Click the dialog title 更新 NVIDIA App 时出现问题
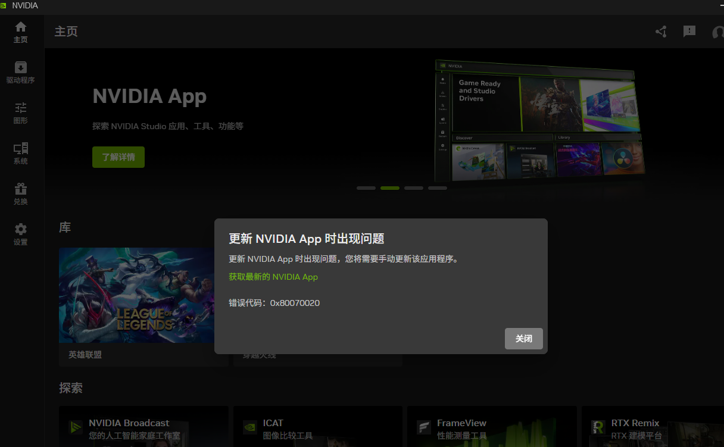 click(x=307, y=239)
